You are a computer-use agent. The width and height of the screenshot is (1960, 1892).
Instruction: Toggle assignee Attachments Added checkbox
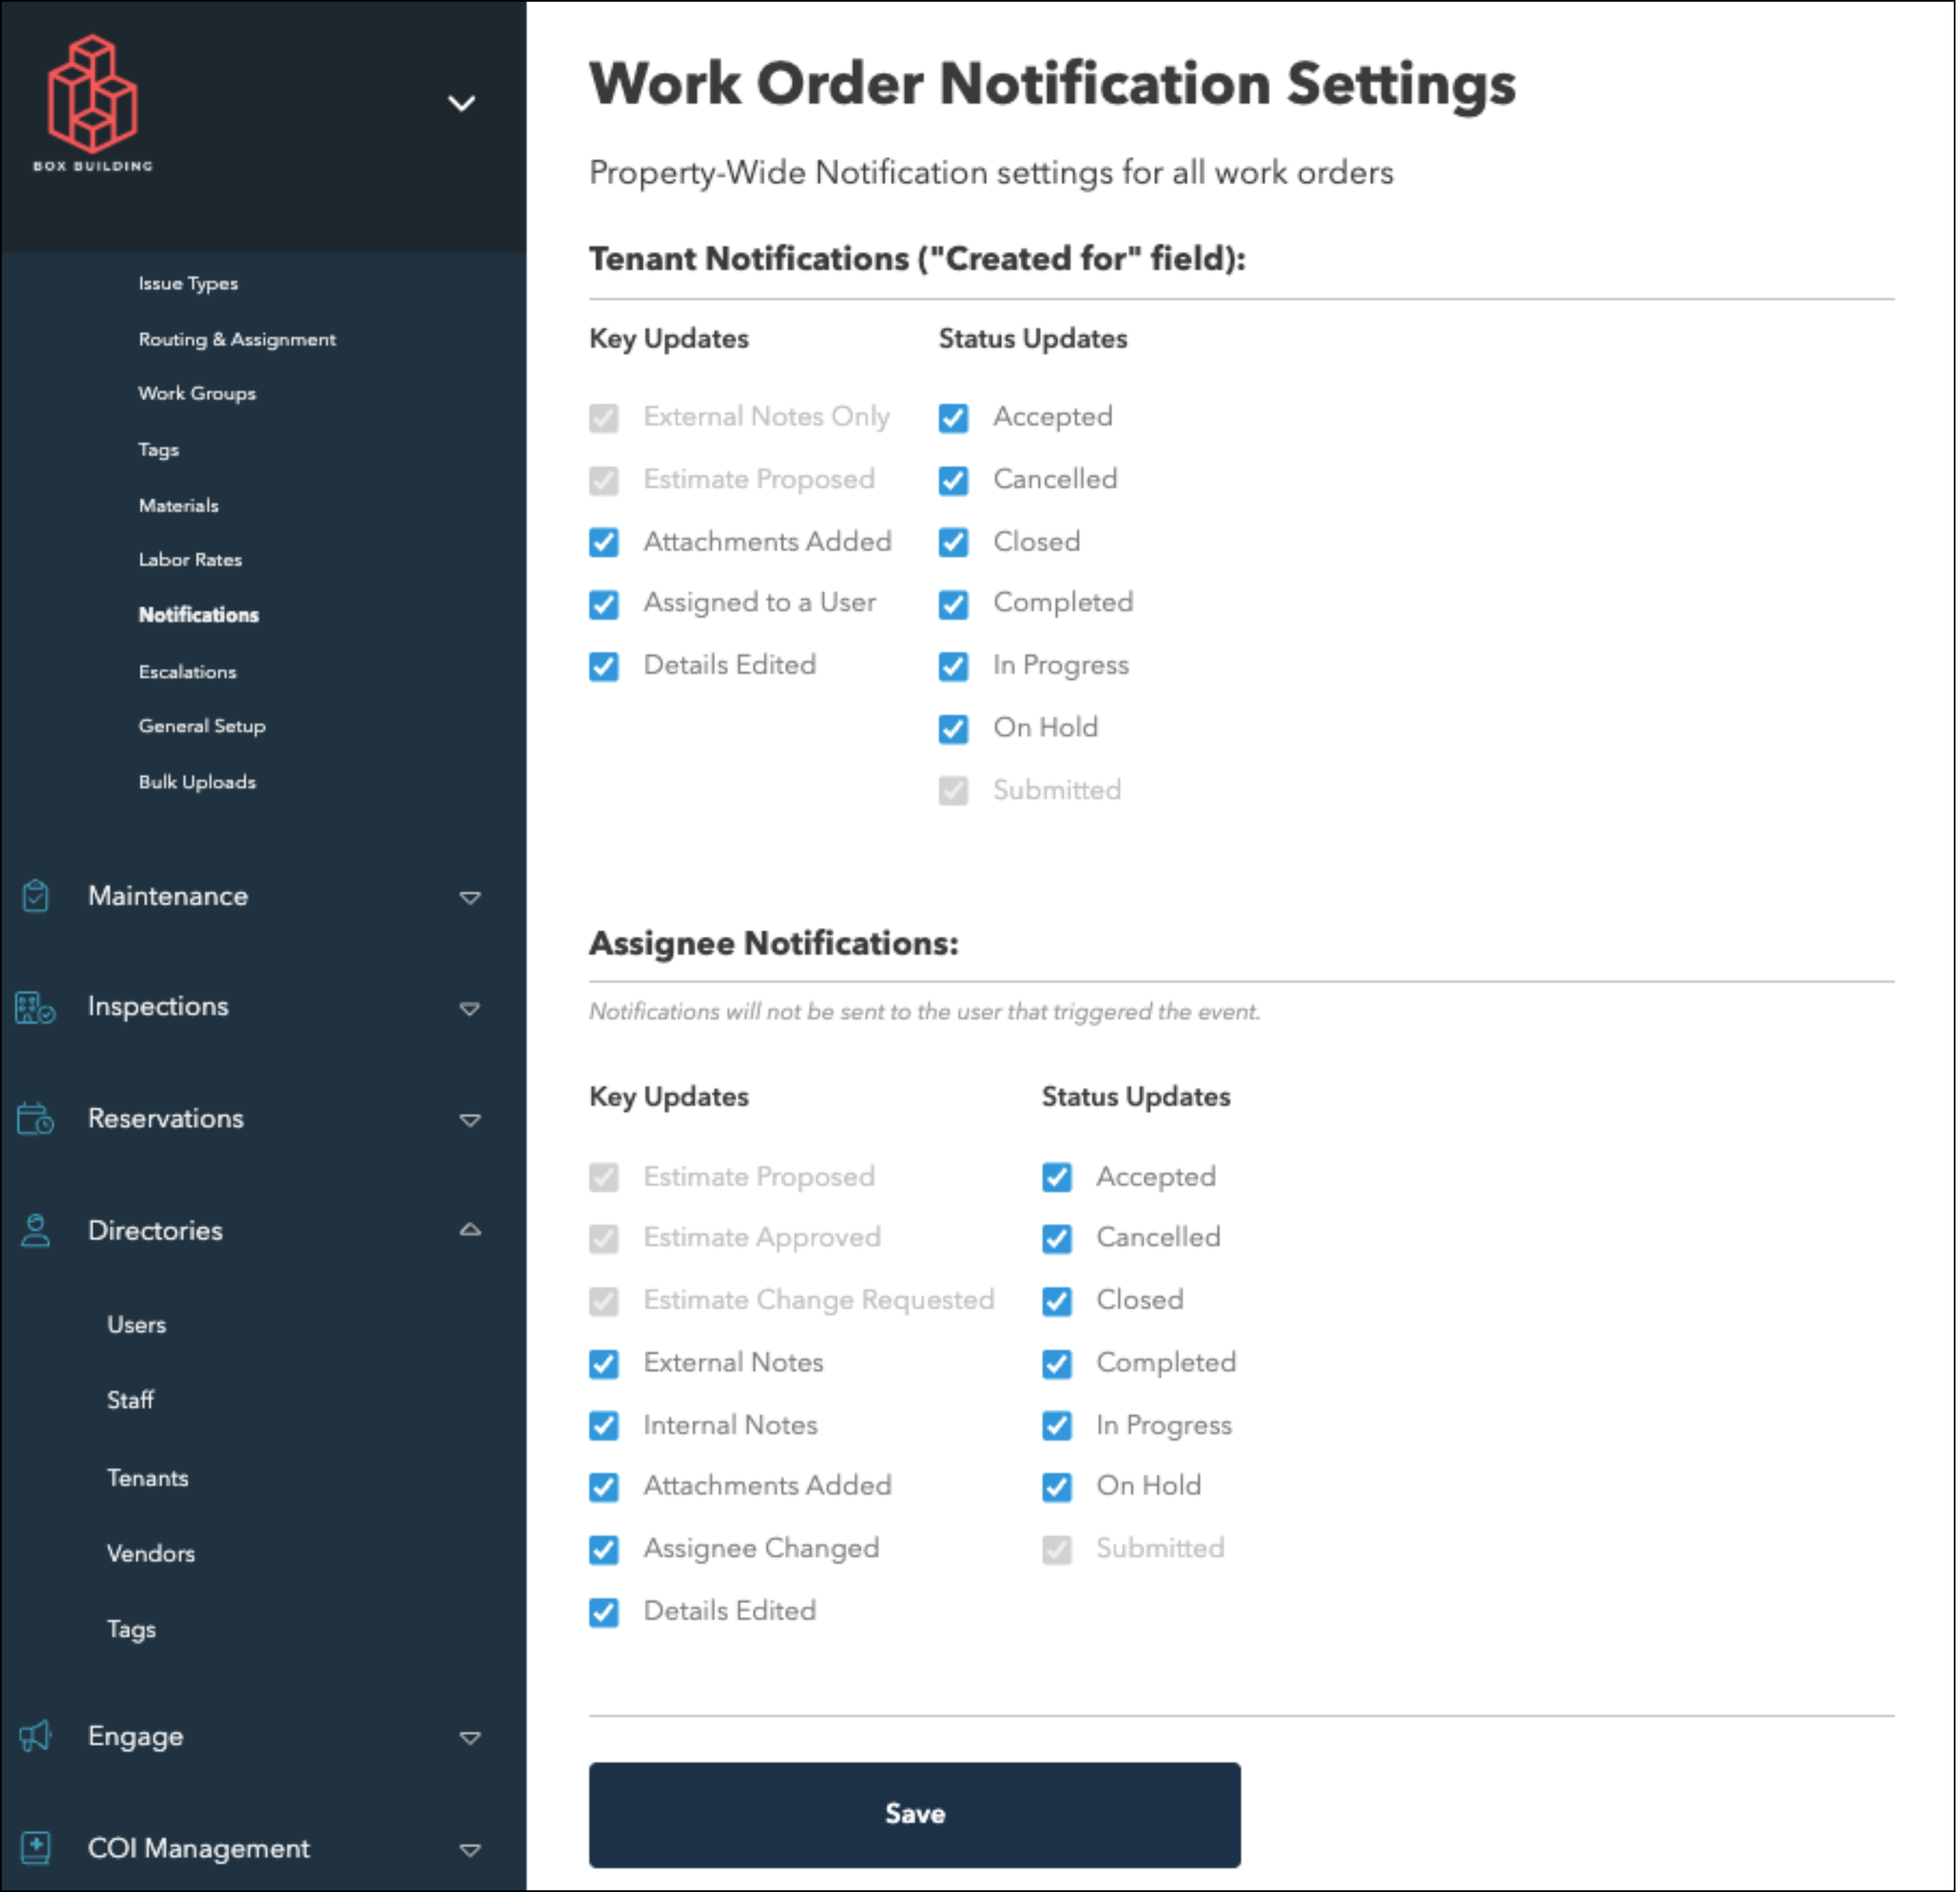(604, 1487)
